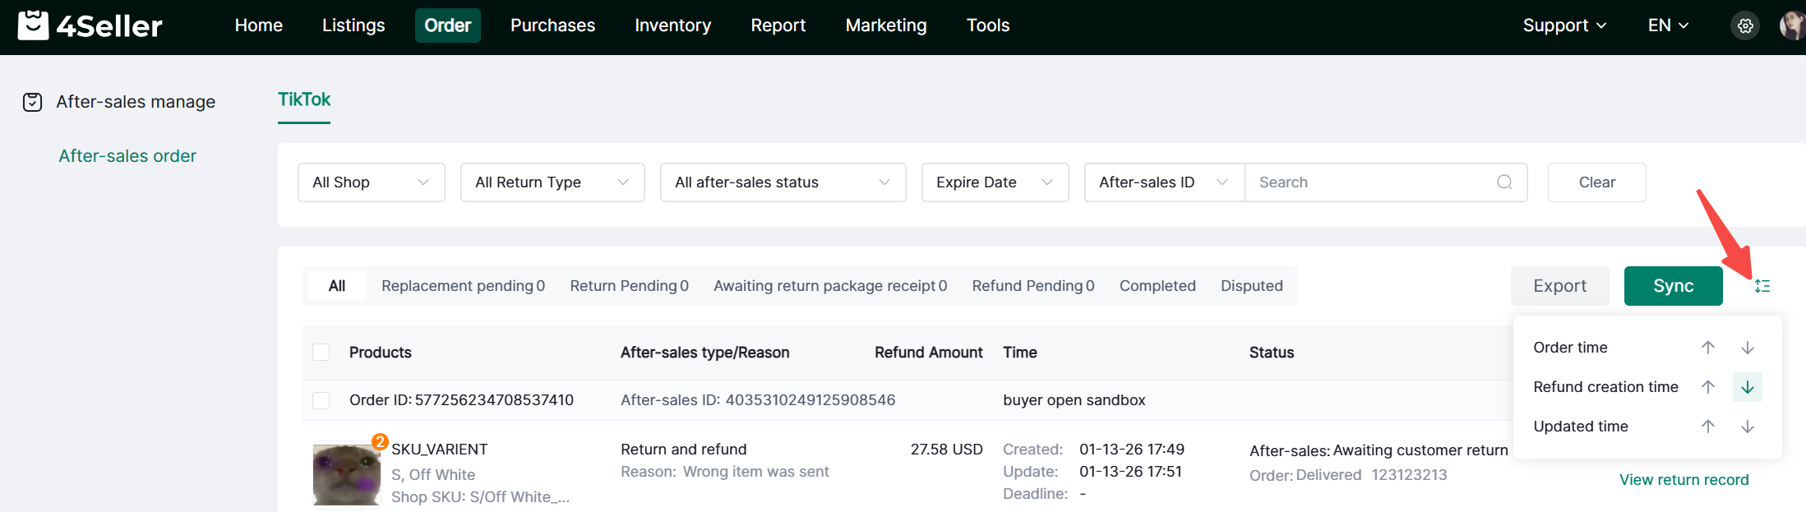Switch to the Completed tab

click(1157, 286)
